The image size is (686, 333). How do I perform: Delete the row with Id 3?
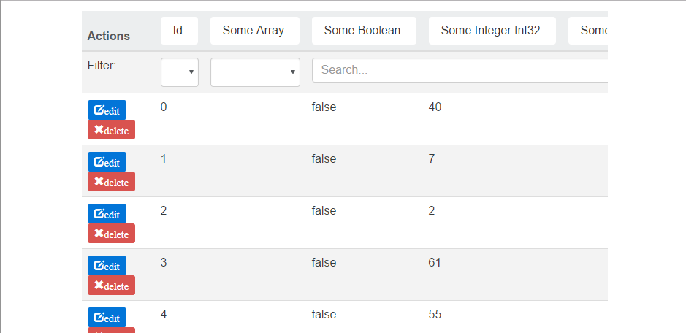point(111,286)
